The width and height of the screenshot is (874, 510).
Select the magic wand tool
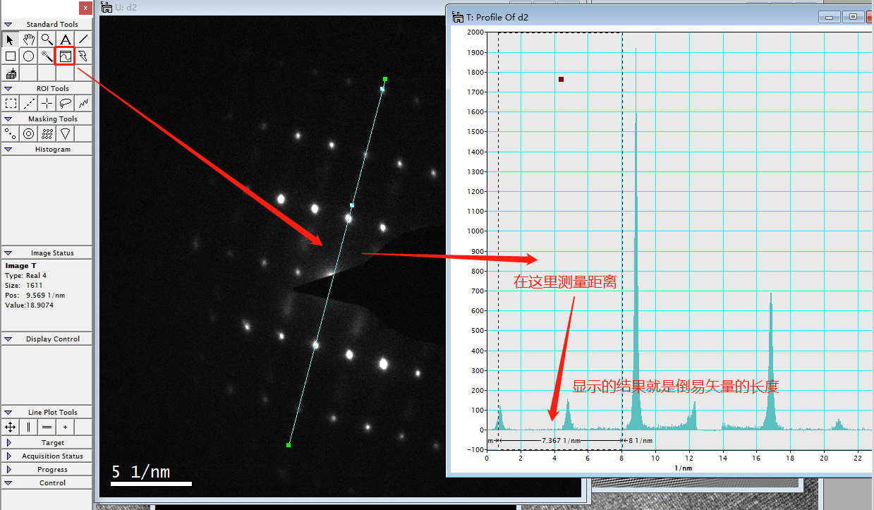tap(47, 56)
